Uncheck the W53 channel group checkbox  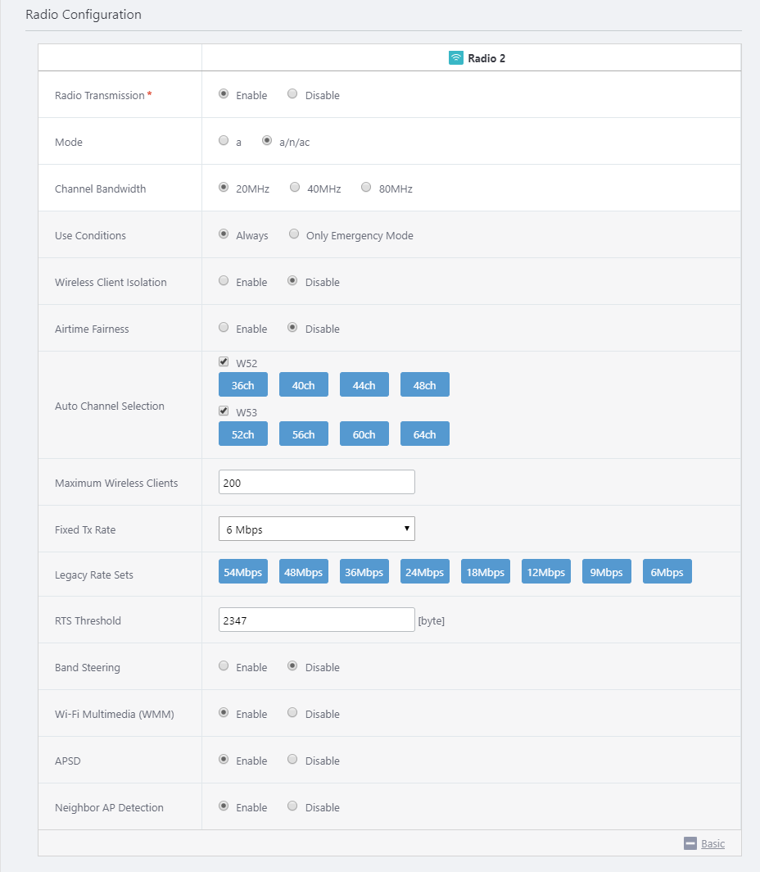224,411
